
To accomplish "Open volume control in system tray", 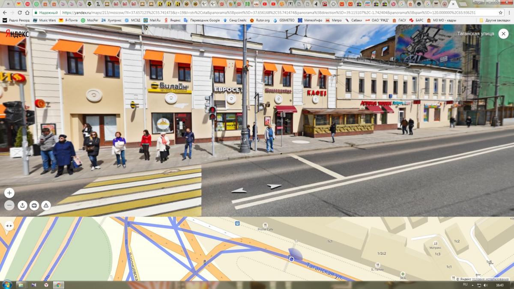I will point(485,285).
